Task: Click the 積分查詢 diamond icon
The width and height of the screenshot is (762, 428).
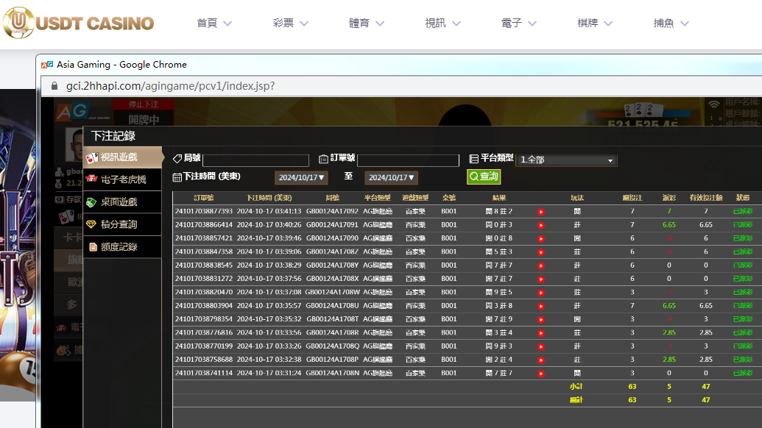Action: click(92, 224)
